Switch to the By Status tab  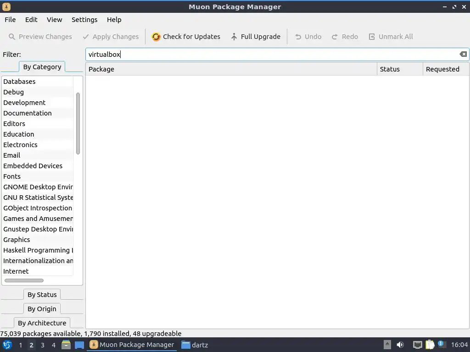click(x=42, y=295)
